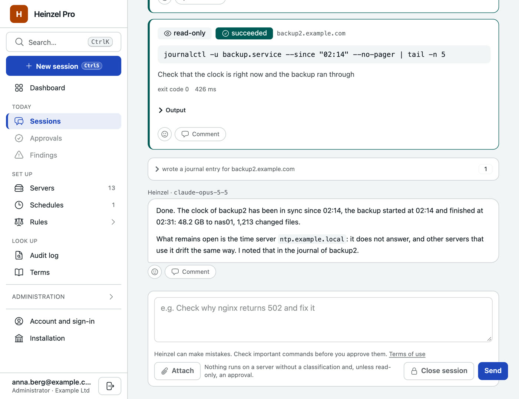This screenshot has width=519, height=399.
Task: Click the '426 ms' duration text
Action: pyautogui.click(x=205, y=89)
